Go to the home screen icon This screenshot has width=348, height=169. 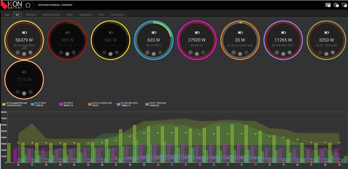click(x=28, y=5)
